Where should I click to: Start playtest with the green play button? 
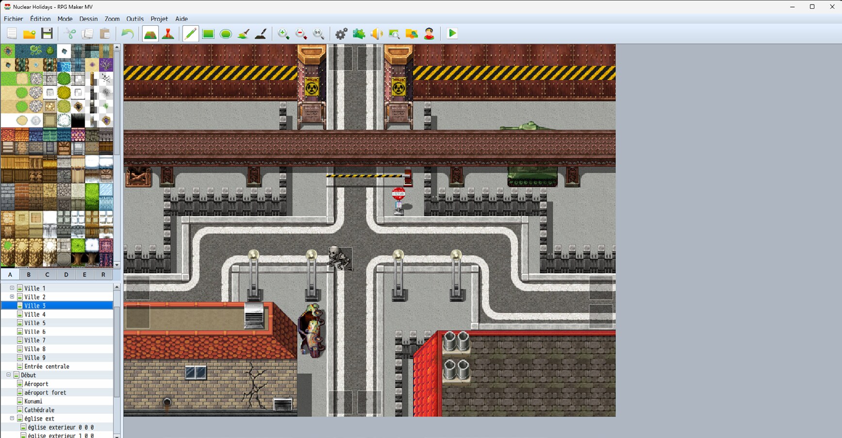[452, 33]
